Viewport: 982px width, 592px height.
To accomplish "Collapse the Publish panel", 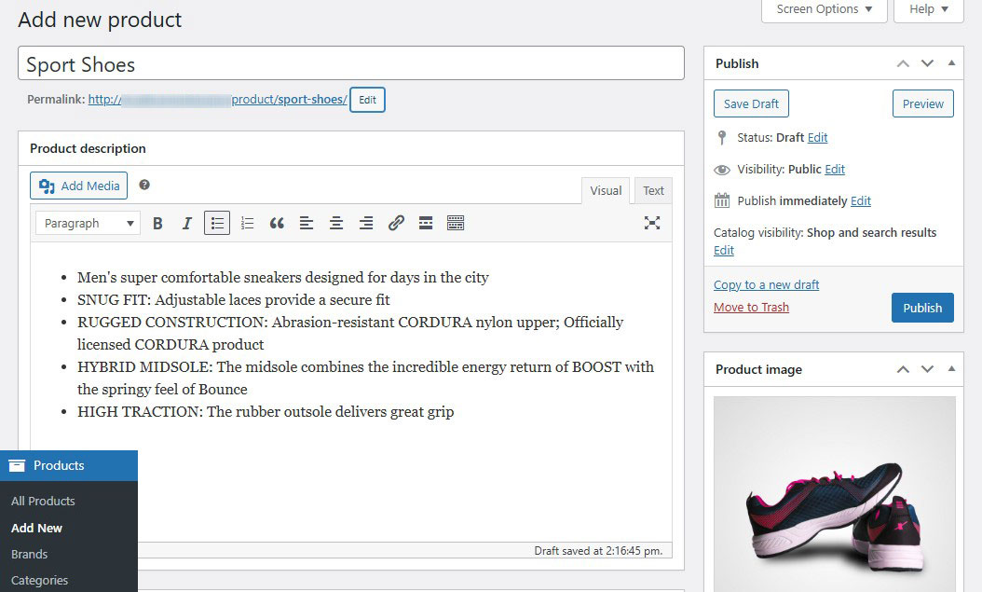I will tap(952, 62).
